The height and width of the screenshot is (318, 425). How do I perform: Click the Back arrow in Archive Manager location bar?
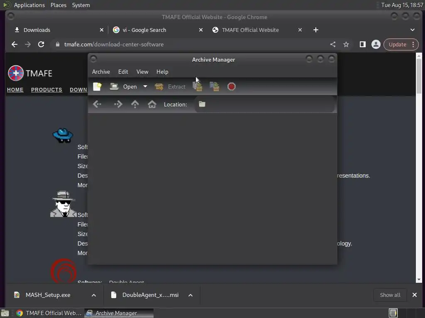pyautogui.click(x=97, y=104)
